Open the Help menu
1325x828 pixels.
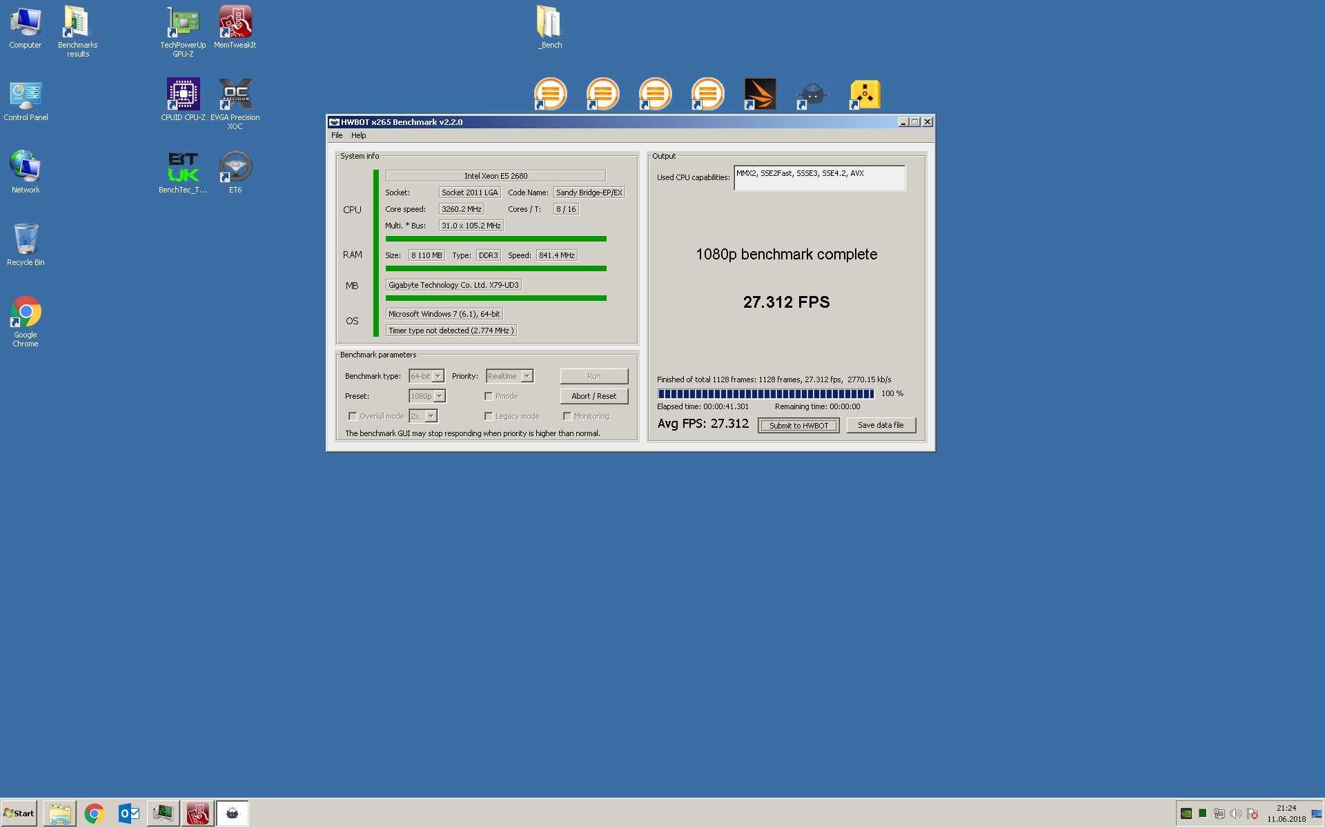tap(359, 135)
